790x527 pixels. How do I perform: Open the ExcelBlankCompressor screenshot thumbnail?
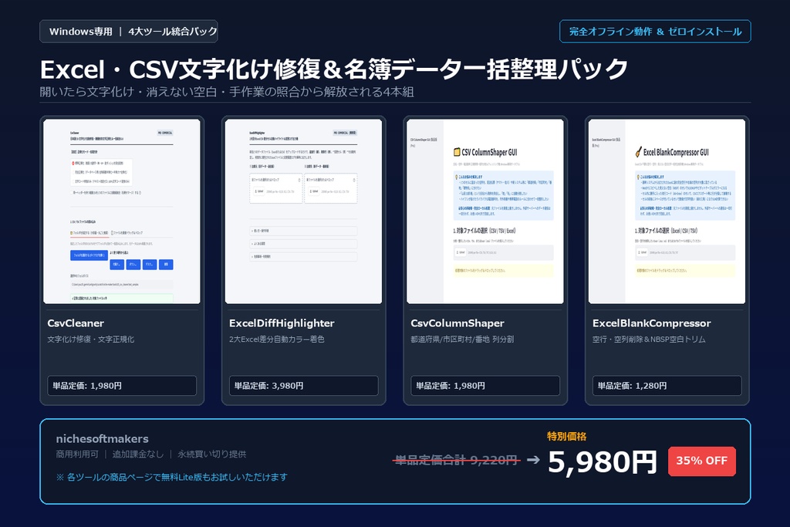click(667, 211)
